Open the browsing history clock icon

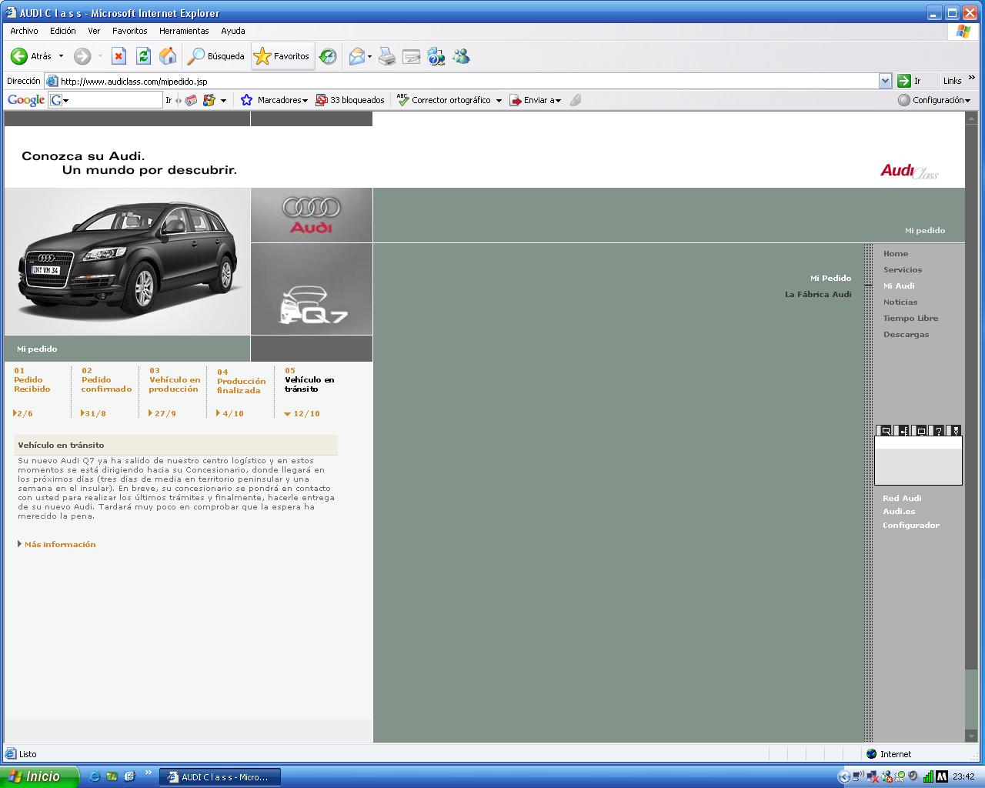[329, 56]
